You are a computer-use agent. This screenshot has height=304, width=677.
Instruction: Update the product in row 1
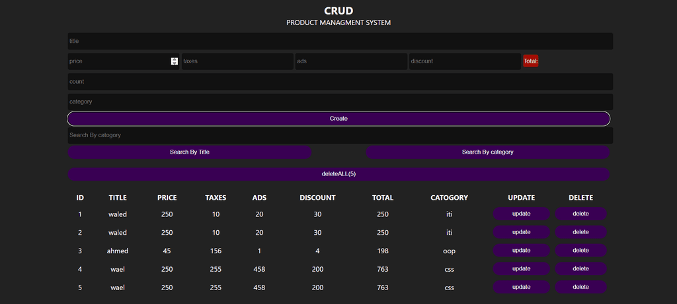click(x=521, y=214)
